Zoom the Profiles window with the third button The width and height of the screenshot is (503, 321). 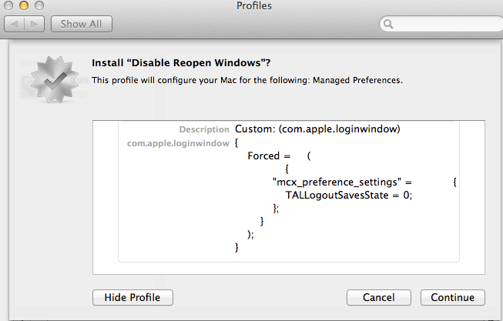pyautogui.click(x=39, y=5)
